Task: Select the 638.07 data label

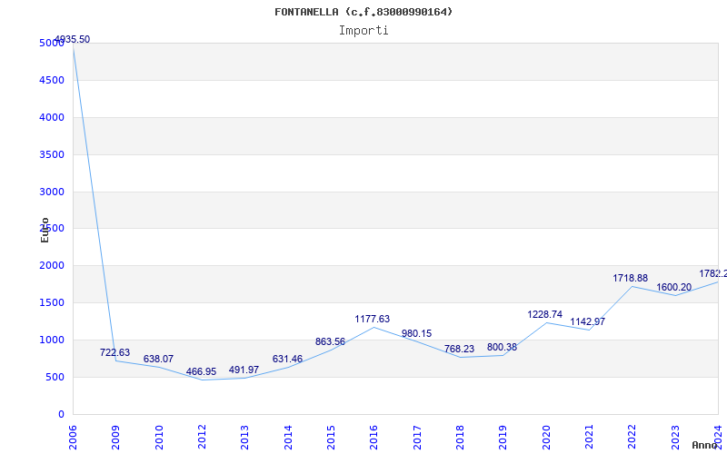Action: pos(158,359)
